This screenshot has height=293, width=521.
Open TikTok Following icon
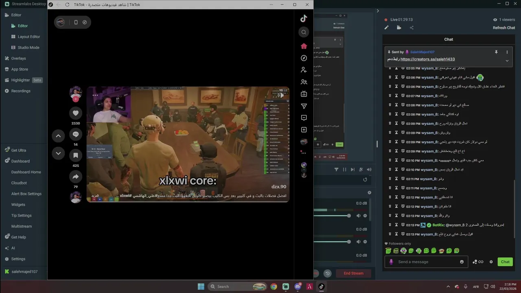click(304, 70)
